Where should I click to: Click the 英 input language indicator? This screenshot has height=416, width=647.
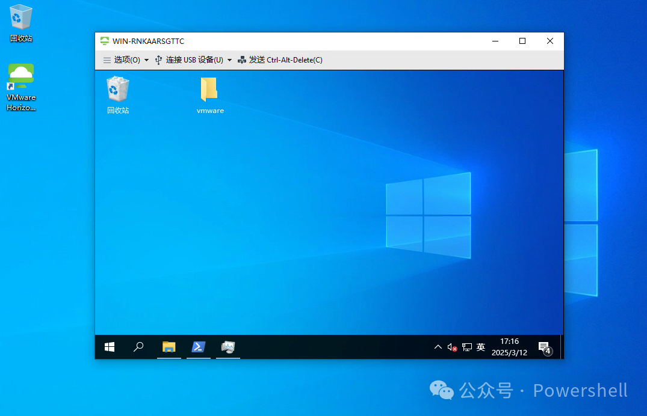pos(481,347)
